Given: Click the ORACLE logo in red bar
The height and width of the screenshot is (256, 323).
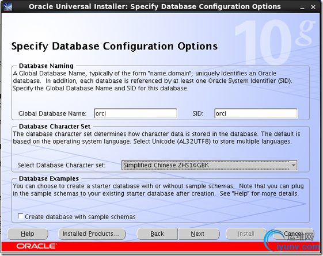Looking at the screenshot, I should (x=36, y=246).
